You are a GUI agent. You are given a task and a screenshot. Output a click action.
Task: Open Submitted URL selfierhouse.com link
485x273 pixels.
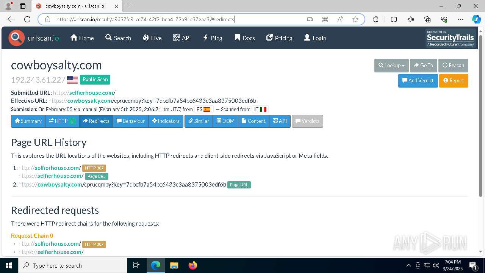[x=84, y=93]
